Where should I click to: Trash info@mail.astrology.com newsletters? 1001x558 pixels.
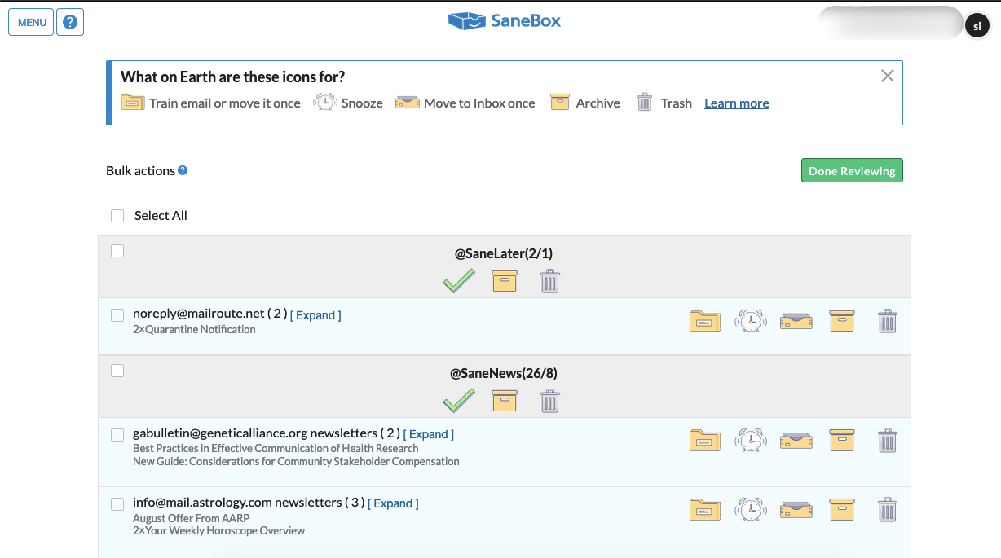pyautogui.click(x=888, y=510)
